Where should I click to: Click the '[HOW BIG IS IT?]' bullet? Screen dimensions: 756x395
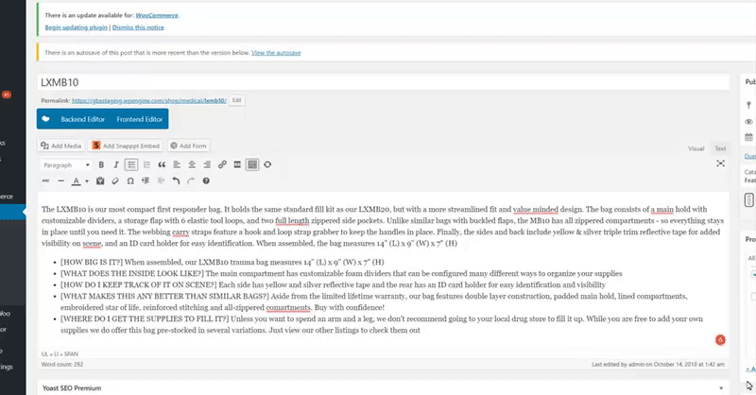pyautogui.click(x=222, y=263)
